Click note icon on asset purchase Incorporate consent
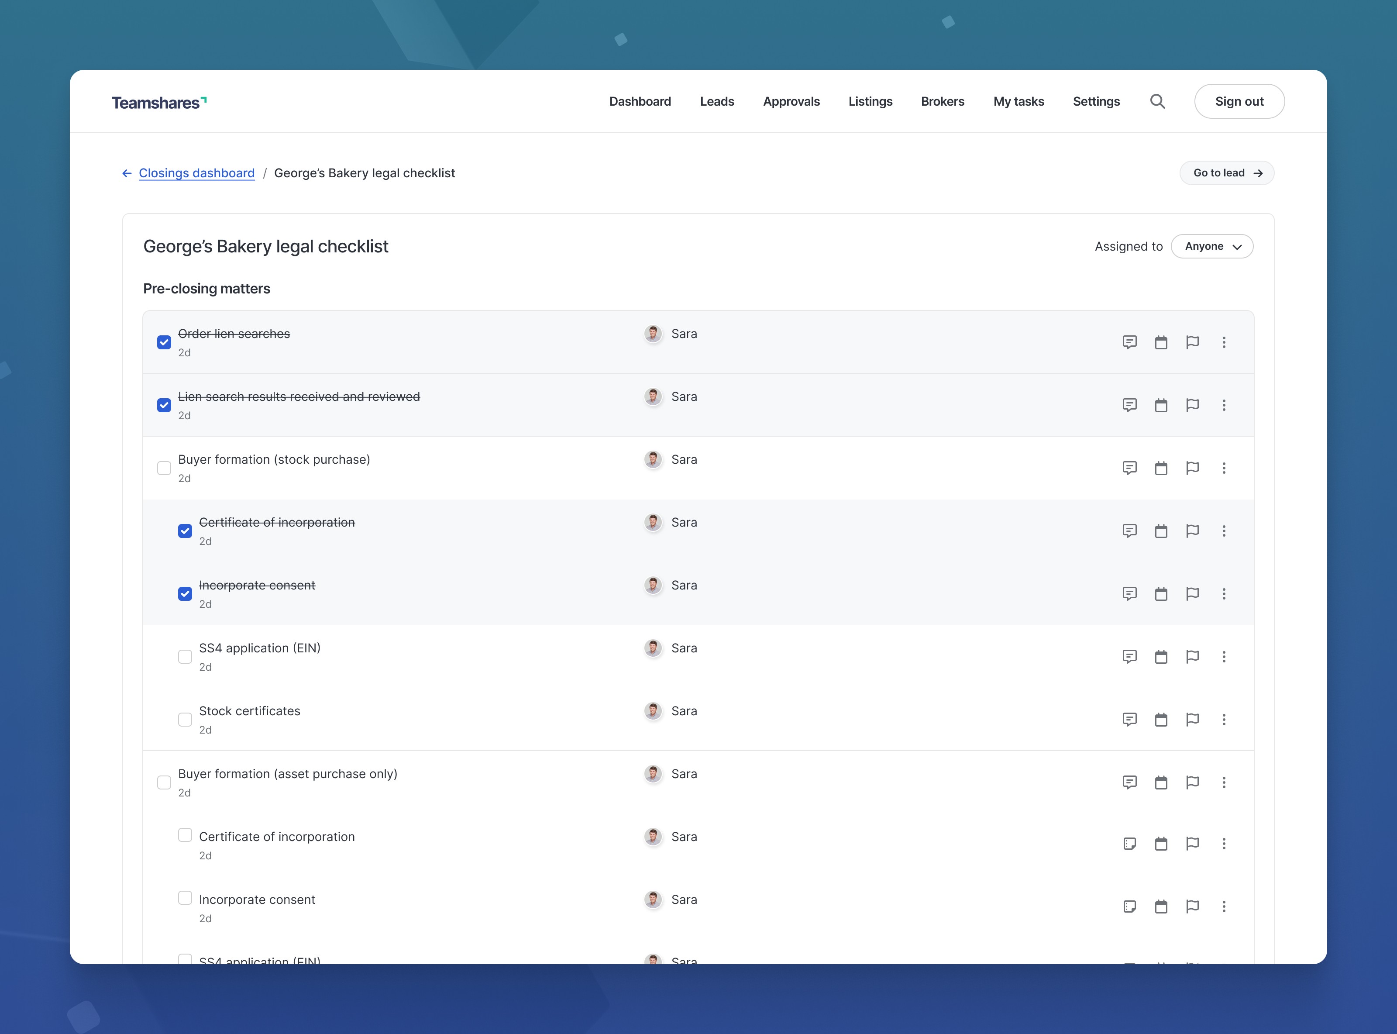Screen dimensions: 1397x1034 (x=1129, y=906)
